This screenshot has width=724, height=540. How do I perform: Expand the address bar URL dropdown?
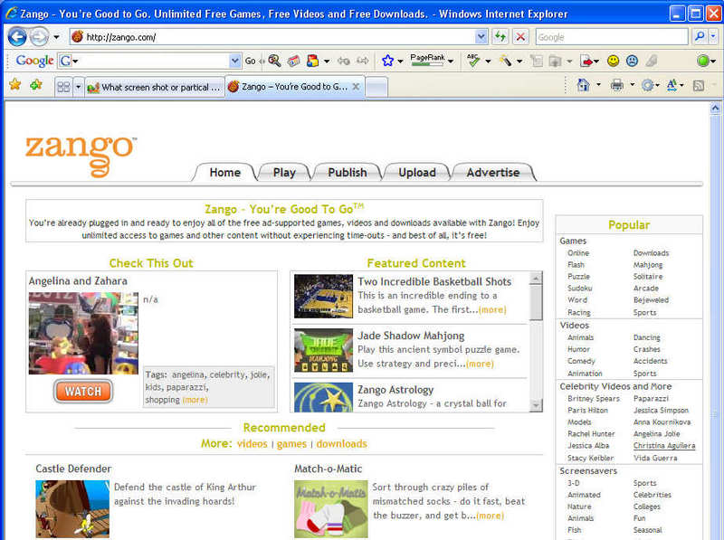coord(481,37)
